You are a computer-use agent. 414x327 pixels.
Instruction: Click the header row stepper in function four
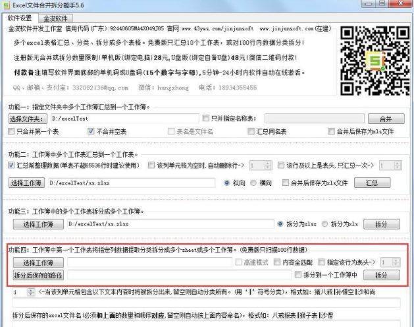coord(390,262)
